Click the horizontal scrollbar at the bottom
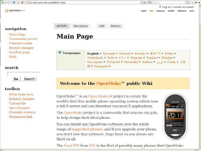 point(99,150)
